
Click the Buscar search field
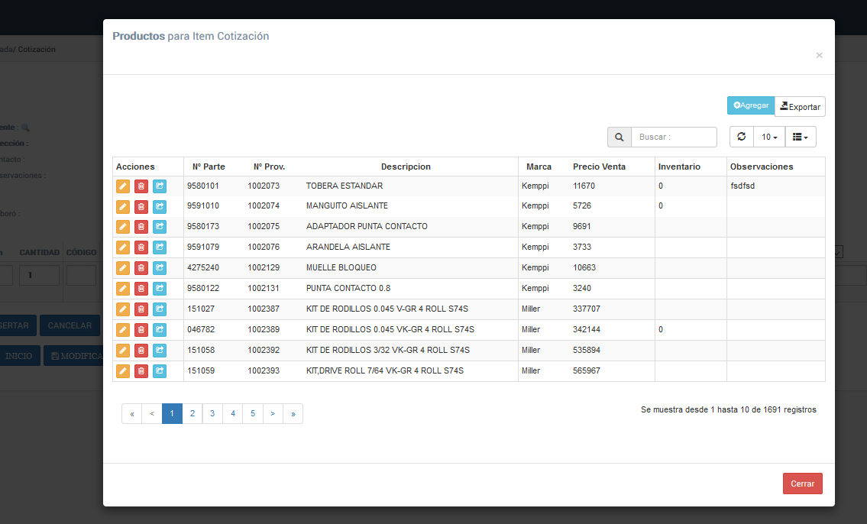click(x=674, y=137)
